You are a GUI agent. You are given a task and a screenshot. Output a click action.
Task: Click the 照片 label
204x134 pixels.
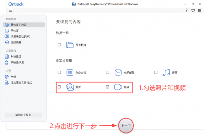pyautogui.click(x=78, y=87)
